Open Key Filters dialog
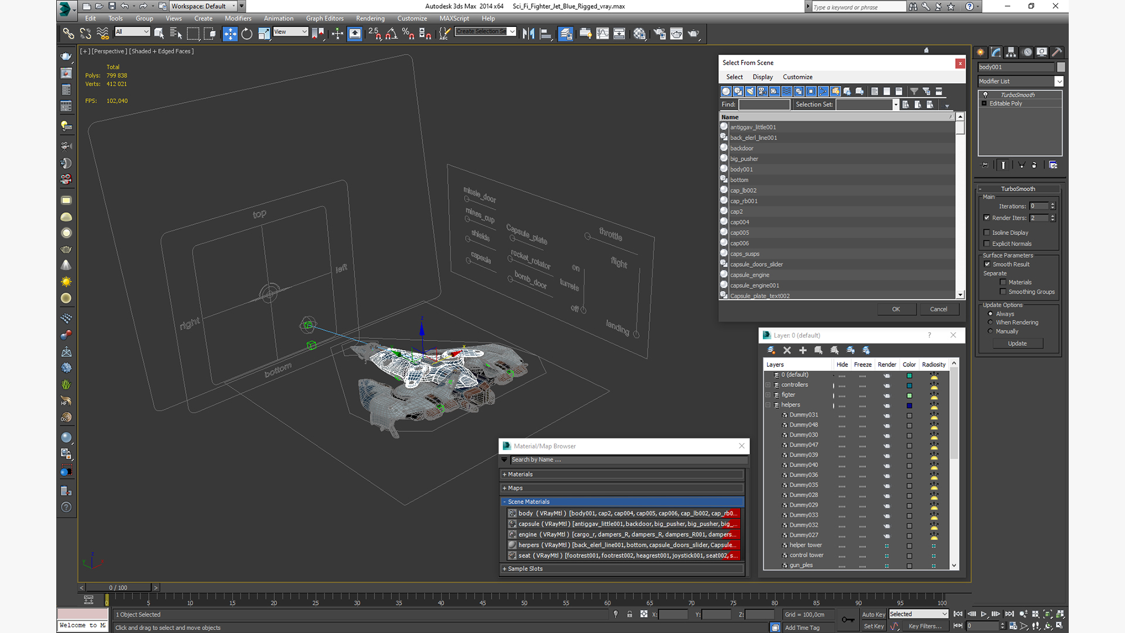The image size is (1125, 633). click(925, 626)
